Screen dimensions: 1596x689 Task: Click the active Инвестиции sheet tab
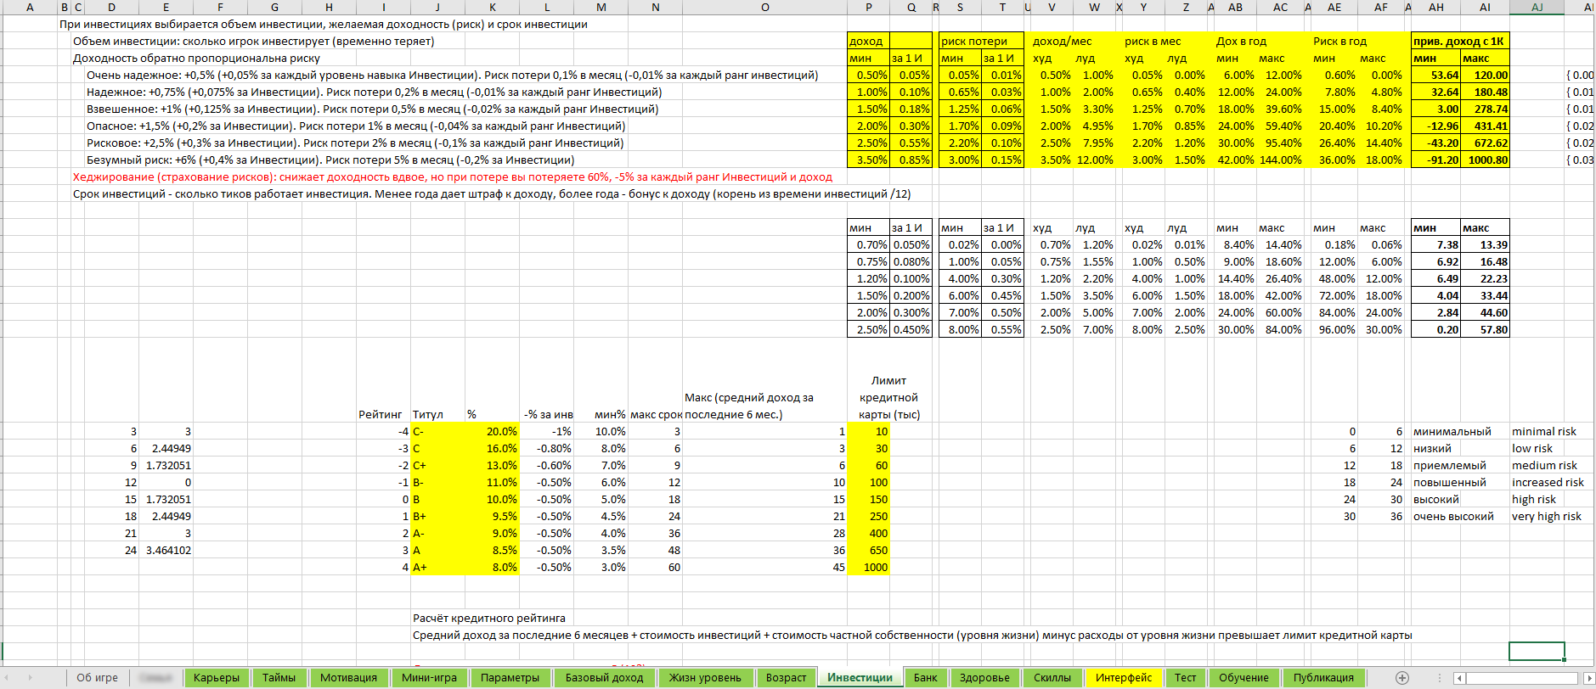pos(860,677)
